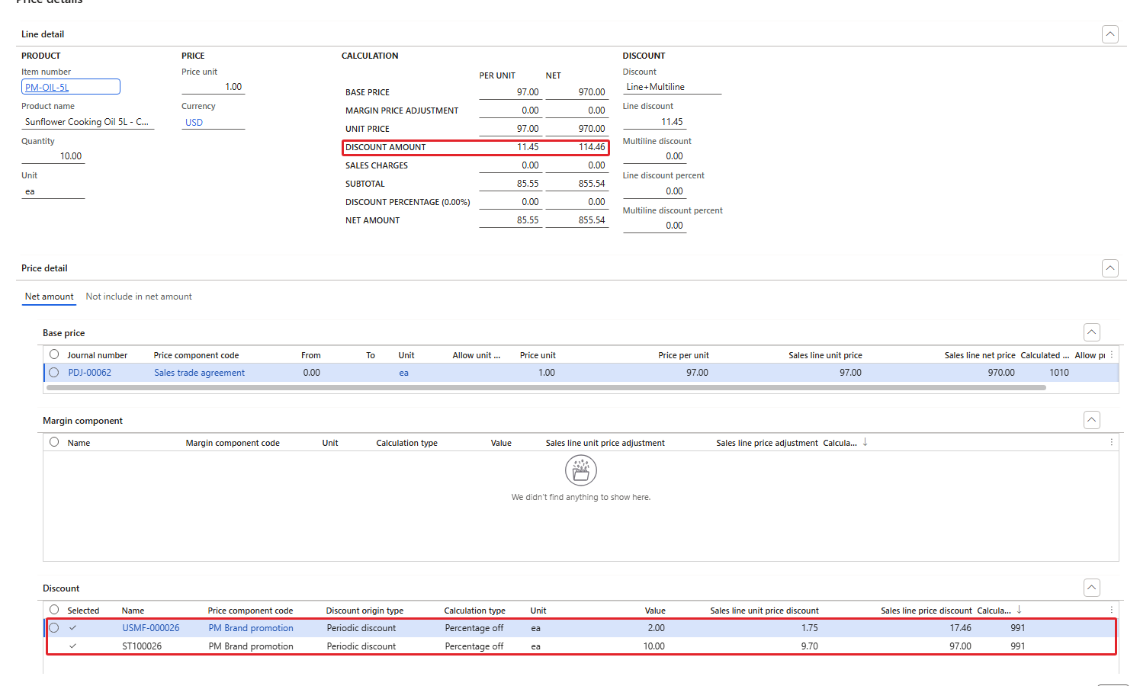Click the Margin component code column header
Viewport: 1140px width, 686px height.
[233, 443]
